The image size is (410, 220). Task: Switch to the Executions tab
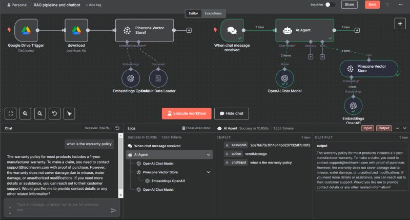coord(213,13)
